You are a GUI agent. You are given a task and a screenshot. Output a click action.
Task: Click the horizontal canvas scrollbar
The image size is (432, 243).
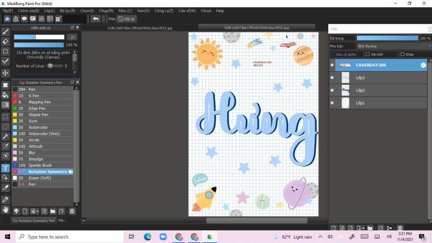256,220
